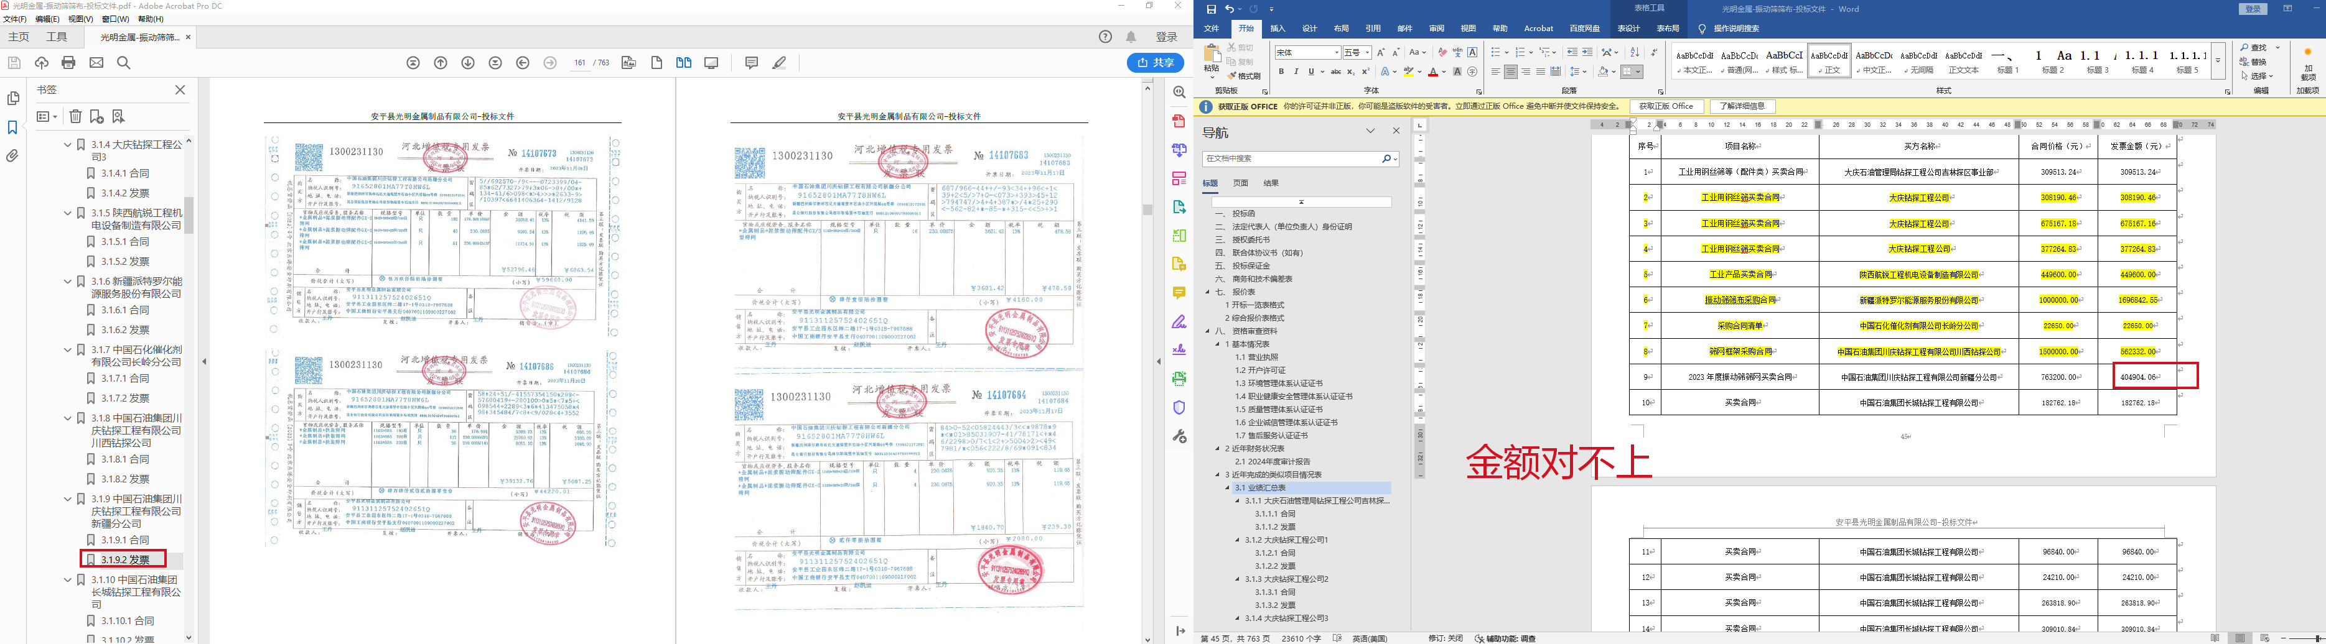Click the Acrobat upload to cloud icon
2326x644 pixels.
pos(42,62)
